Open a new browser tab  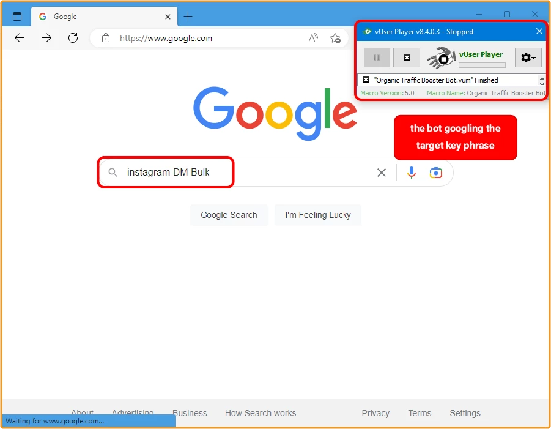click(x=188, y=16)
